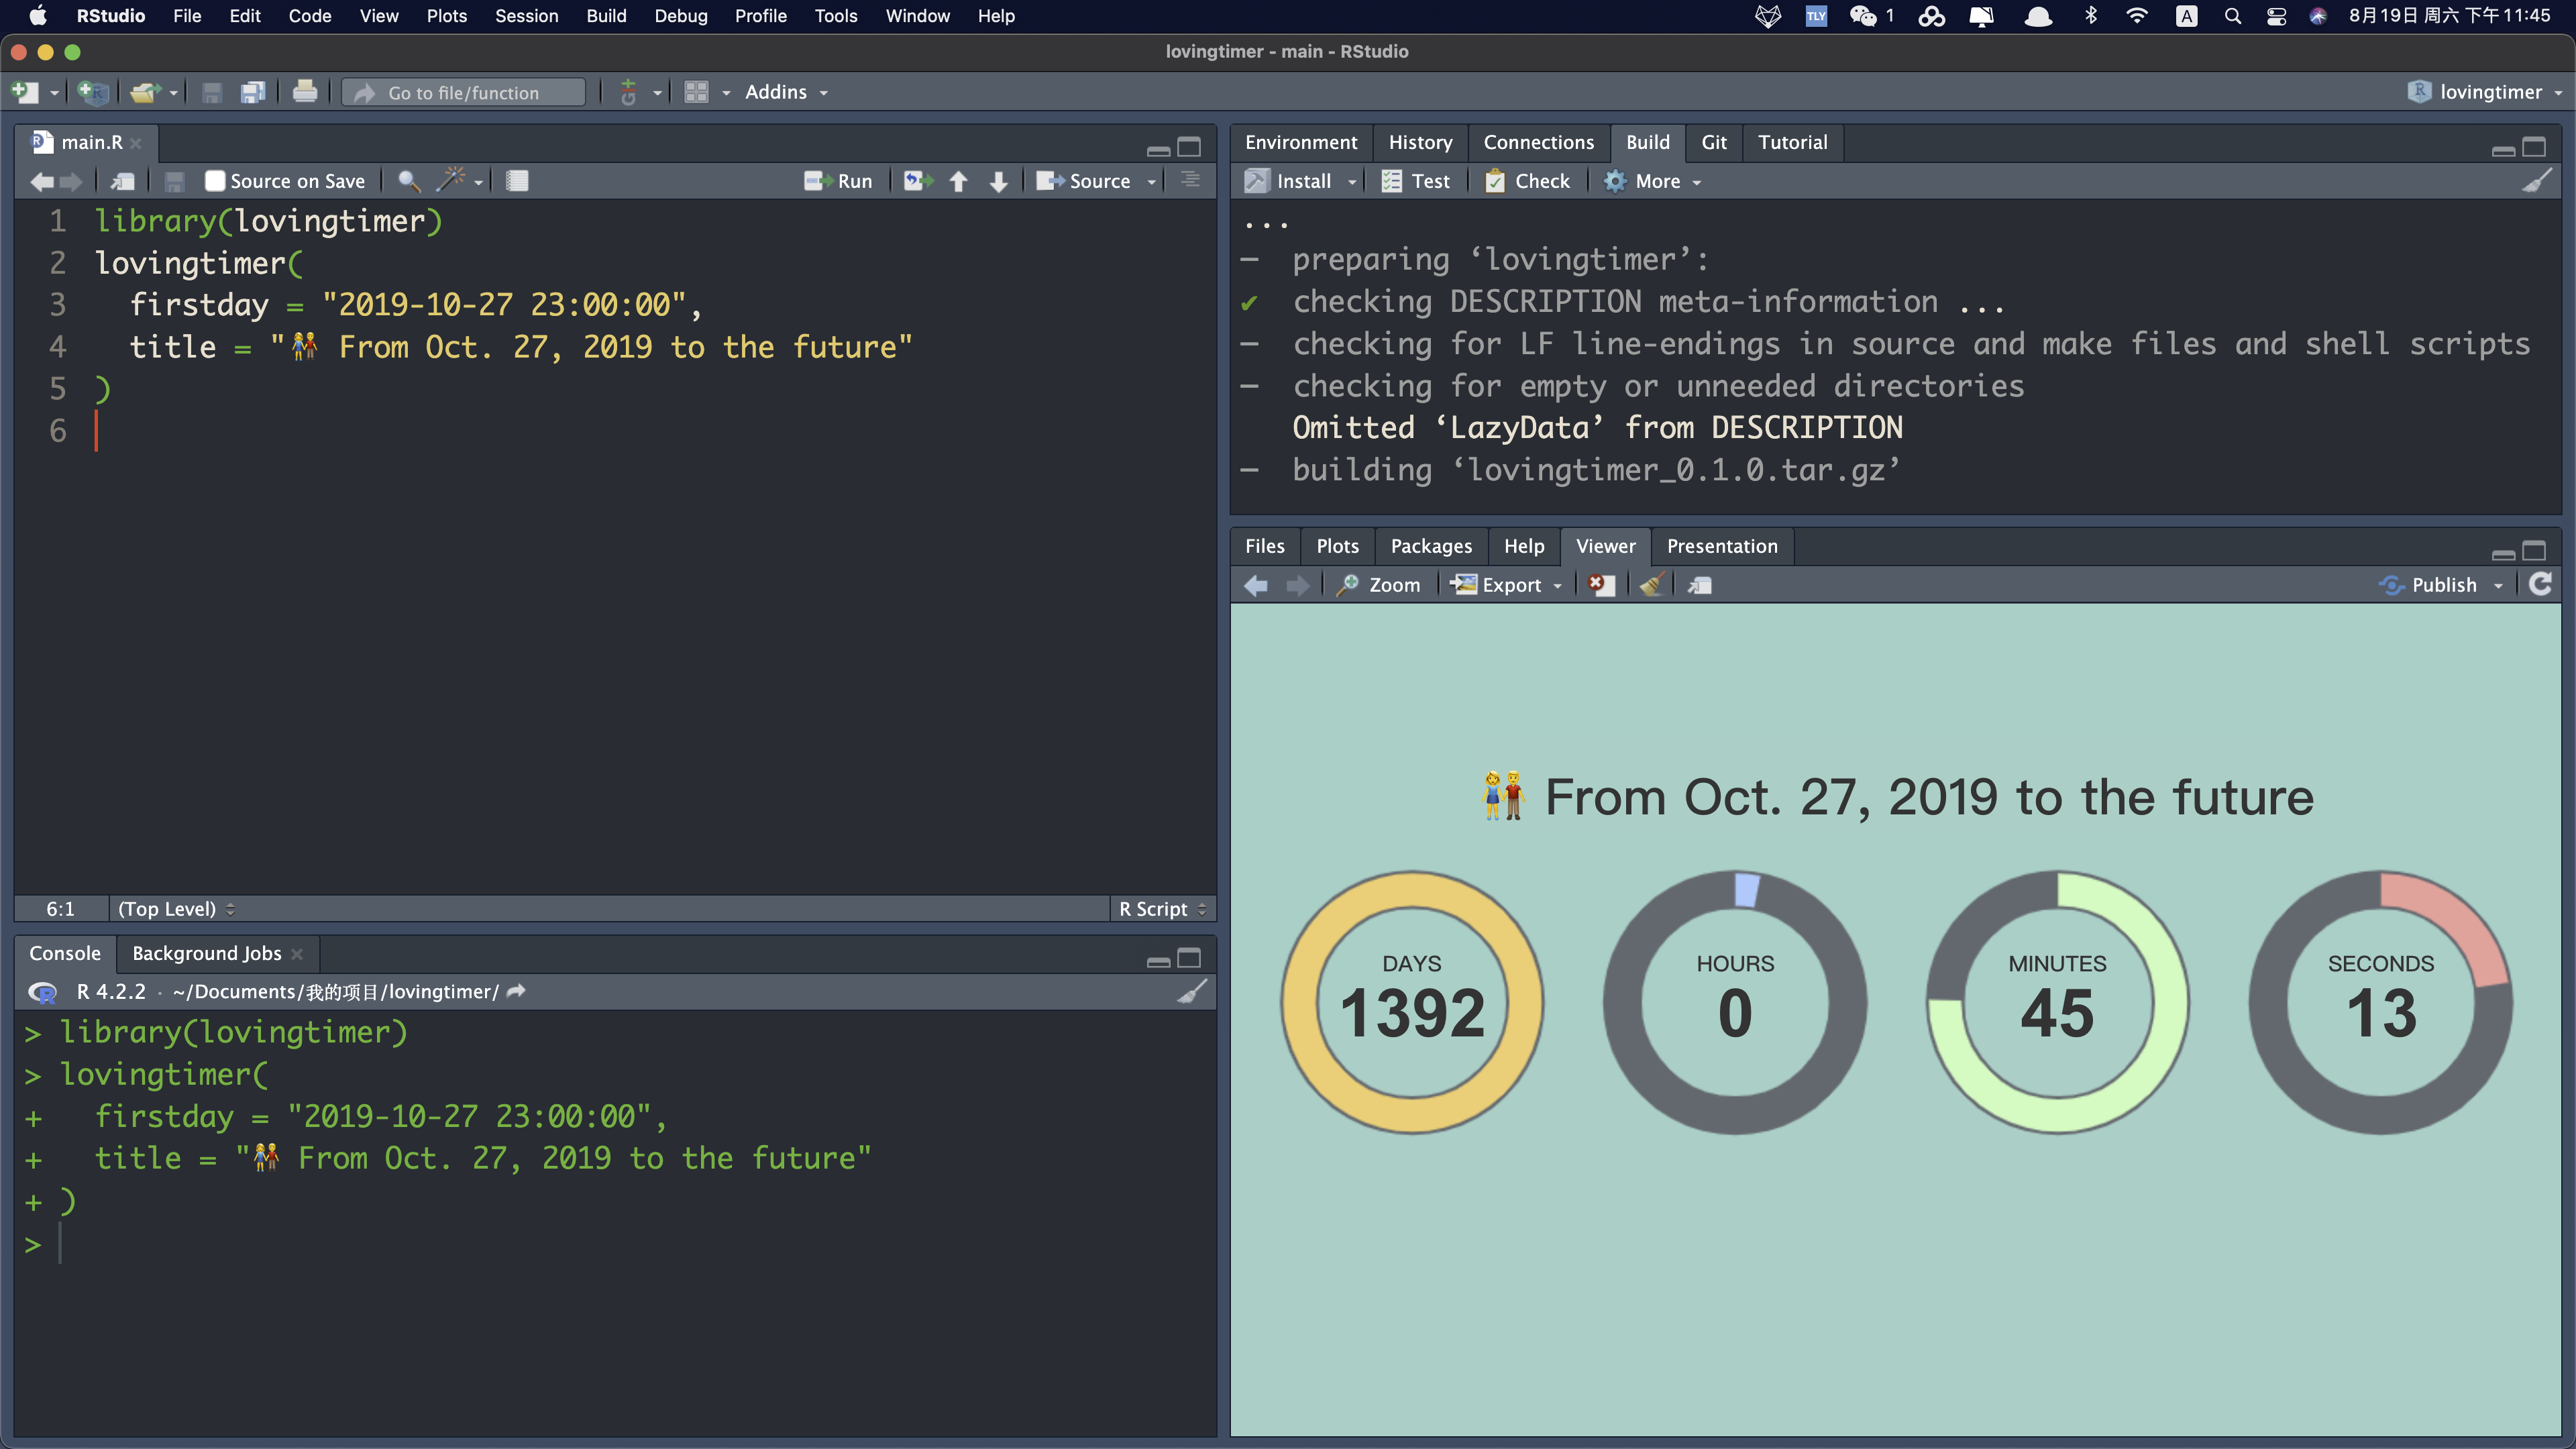
Task: Click the refresh viewer icon
Action: pyautogui.click(x=2541, y=585)
